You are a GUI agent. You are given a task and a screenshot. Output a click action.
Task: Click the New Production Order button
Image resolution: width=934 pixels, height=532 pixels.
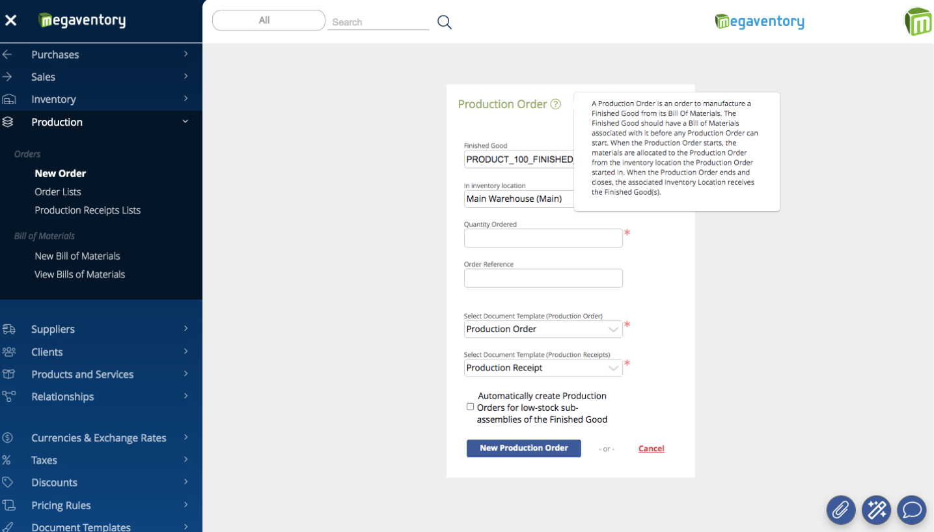524,448
